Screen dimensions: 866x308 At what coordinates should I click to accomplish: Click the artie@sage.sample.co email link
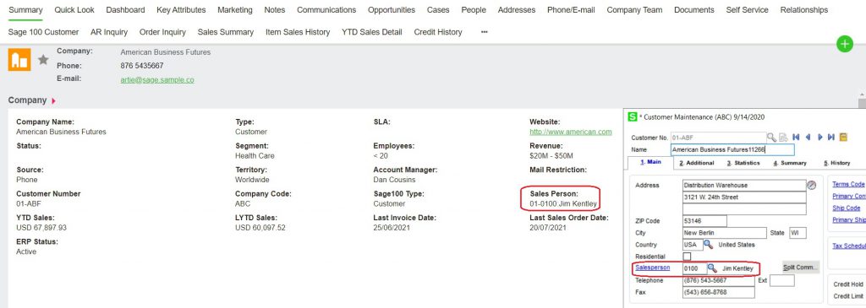point(156,79)
